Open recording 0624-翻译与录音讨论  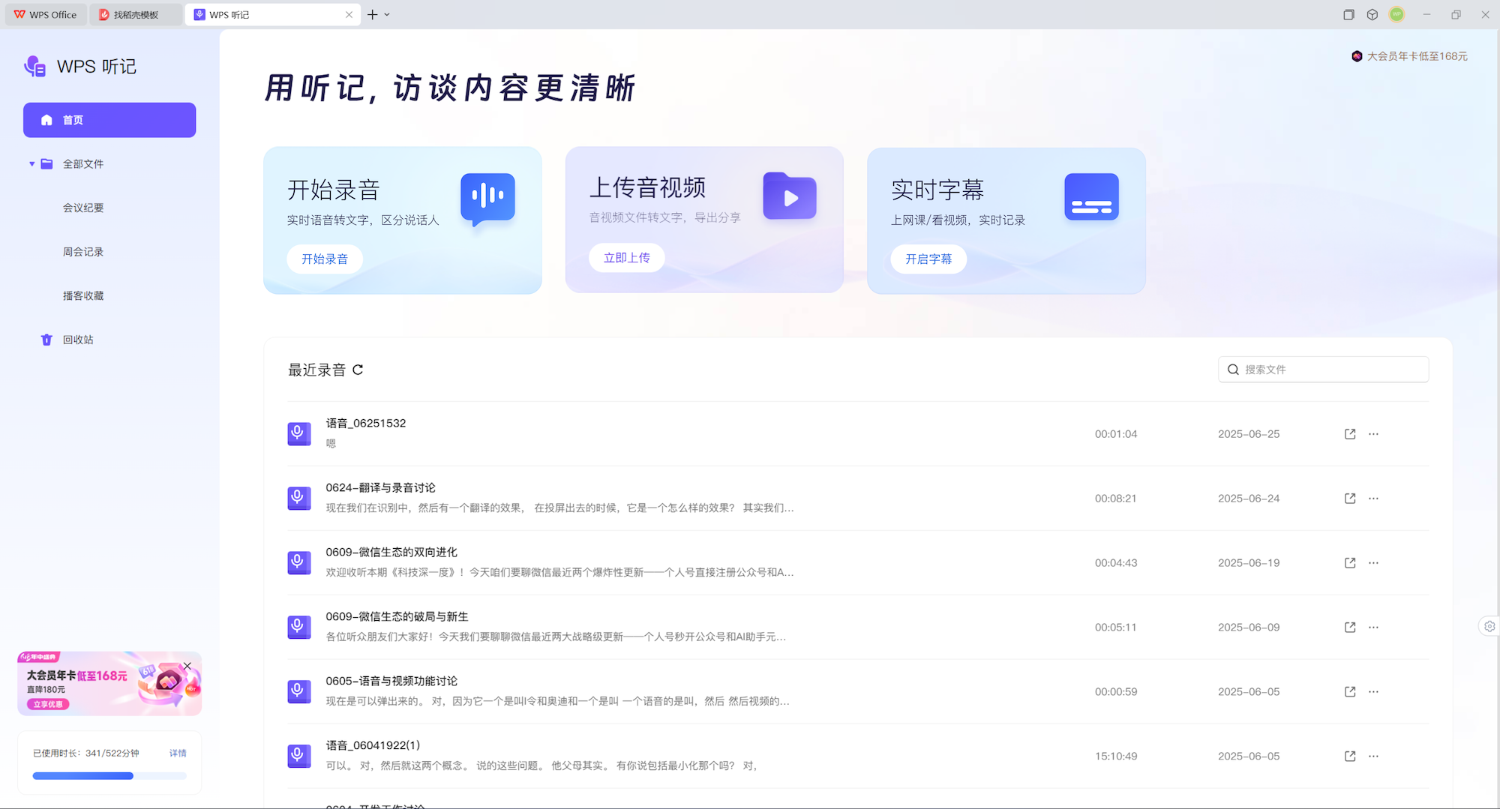coord(858,498)
